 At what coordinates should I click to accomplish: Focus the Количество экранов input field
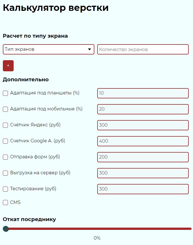click(x=143, y=49)
